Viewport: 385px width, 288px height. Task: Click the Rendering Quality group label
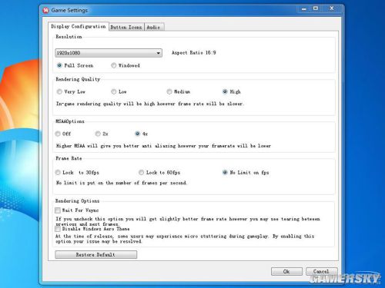tap(78, 79)
